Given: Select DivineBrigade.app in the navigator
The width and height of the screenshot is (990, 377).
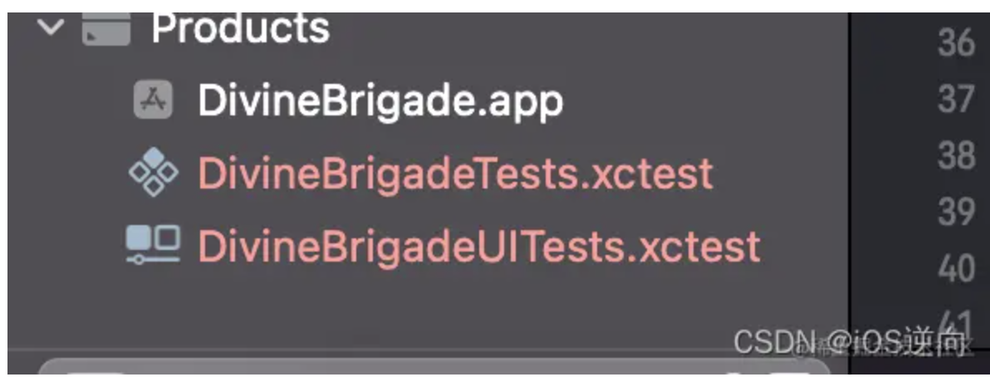Looking at the screenshot, I should (380, 101).
